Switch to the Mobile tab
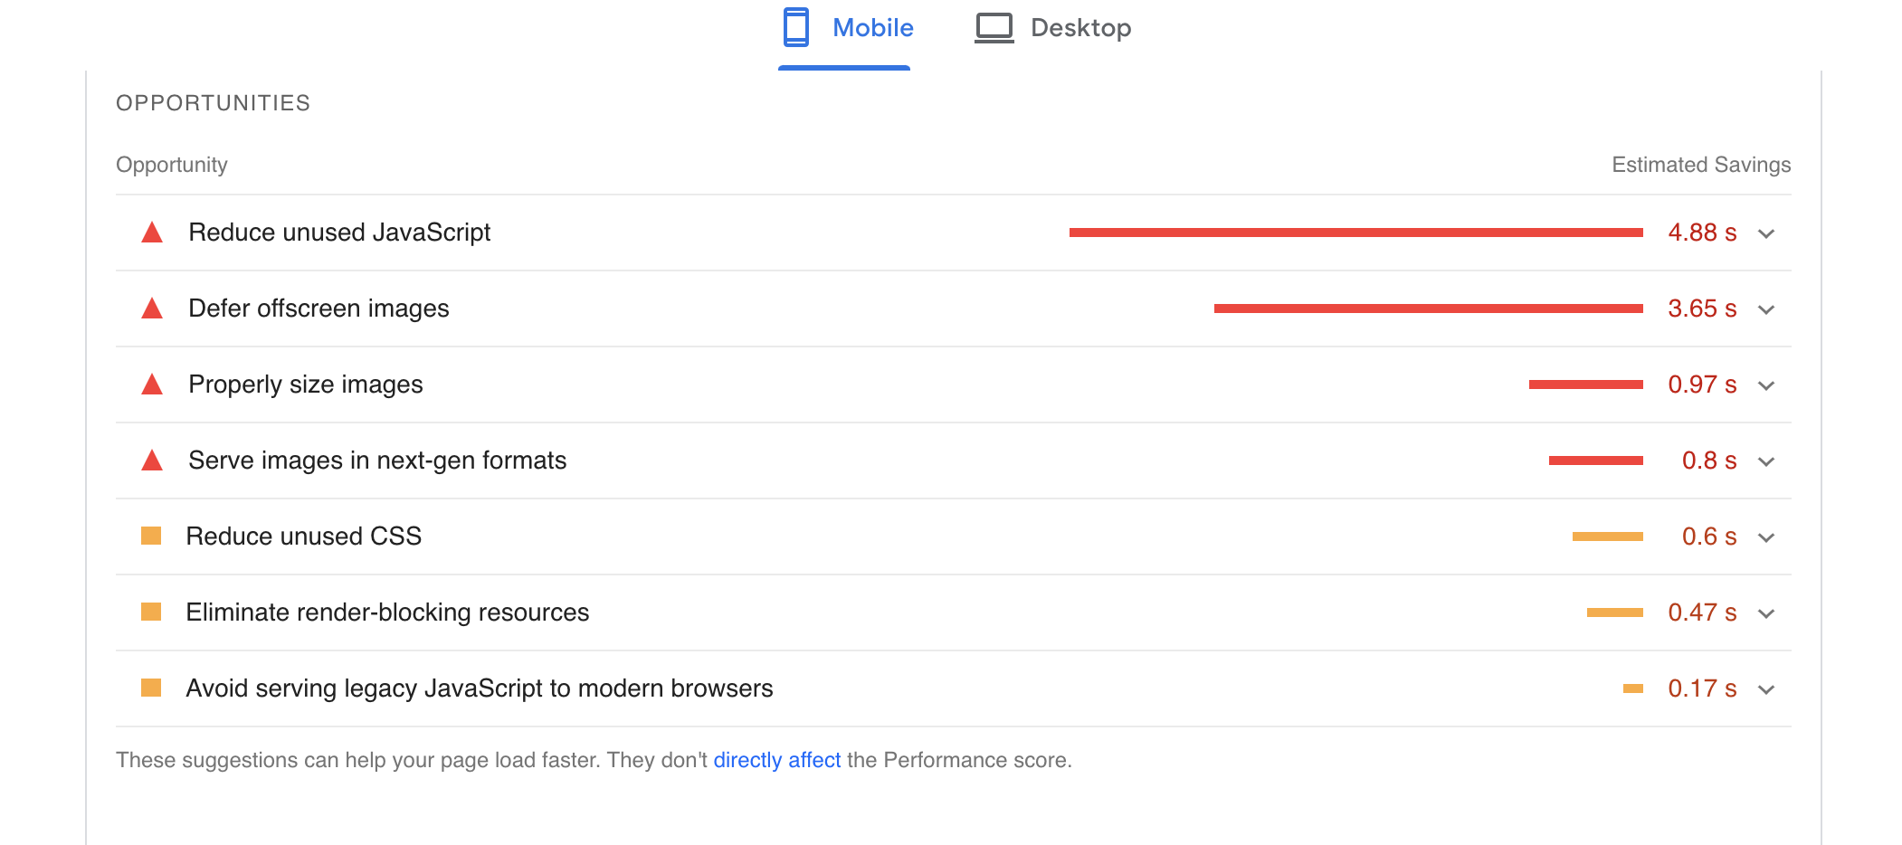 pos(872,28)
